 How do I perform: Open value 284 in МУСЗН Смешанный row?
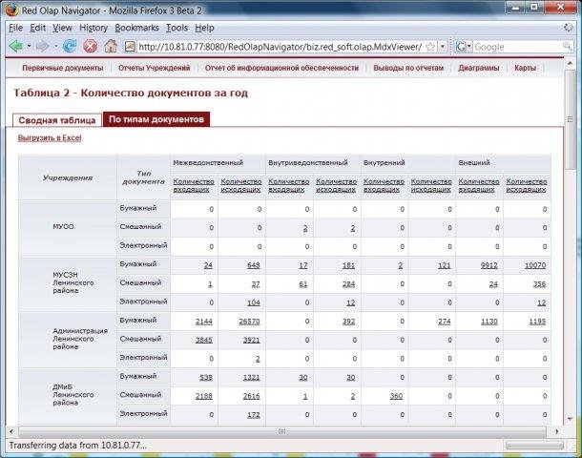[x=348, y=284]
